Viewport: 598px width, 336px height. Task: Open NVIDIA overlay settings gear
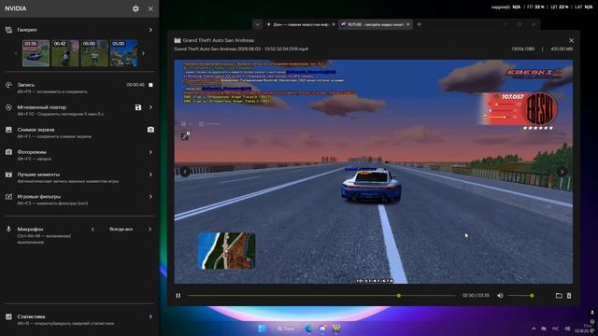click(x=135, y=8)
